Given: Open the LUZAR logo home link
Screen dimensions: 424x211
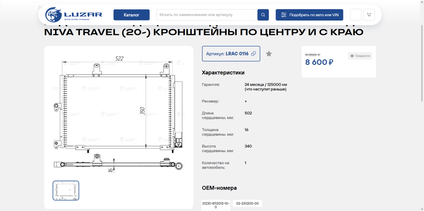Looking at the screenshot, I should [74, 15].
